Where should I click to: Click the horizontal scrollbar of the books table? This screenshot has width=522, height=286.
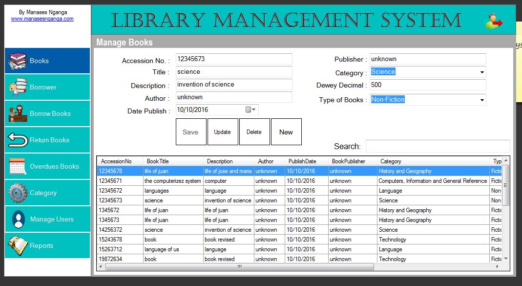tap(239, 267)
